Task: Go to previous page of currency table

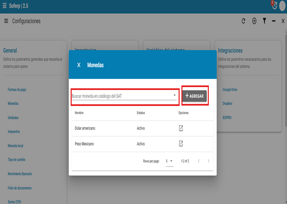Action: (199, 161)
